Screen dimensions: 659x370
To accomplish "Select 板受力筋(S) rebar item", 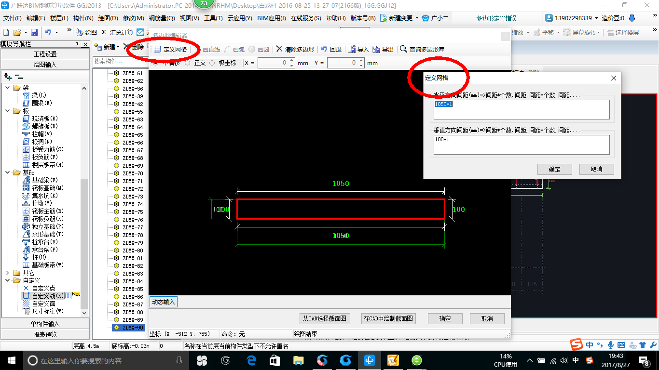I will point(48,149).
